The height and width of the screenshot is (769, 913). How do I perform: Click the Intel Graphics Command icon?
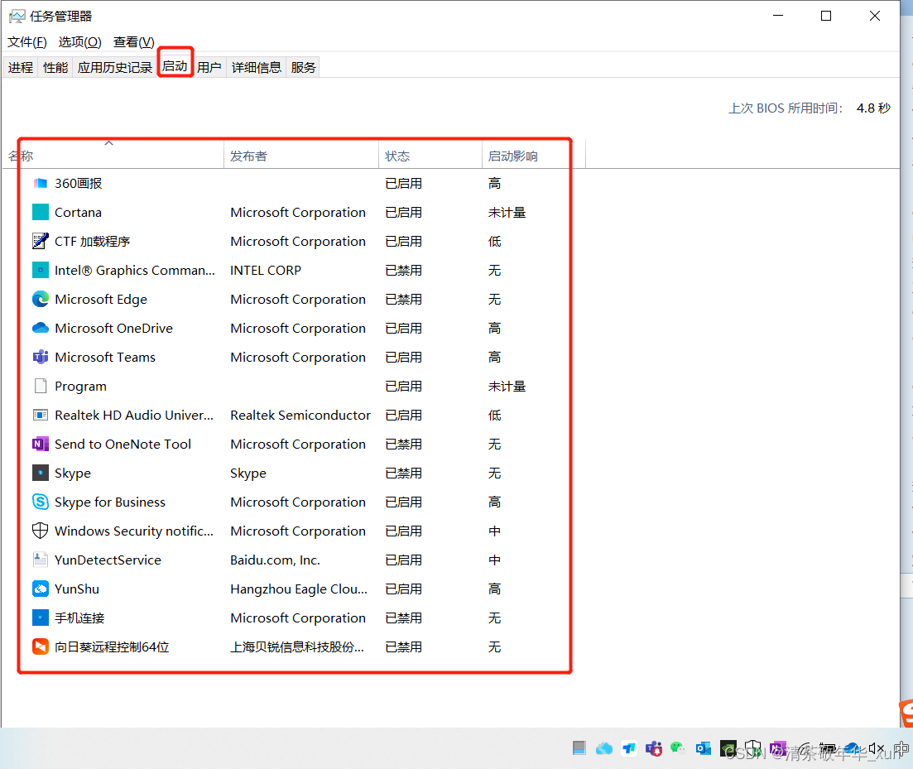[41, 270]
